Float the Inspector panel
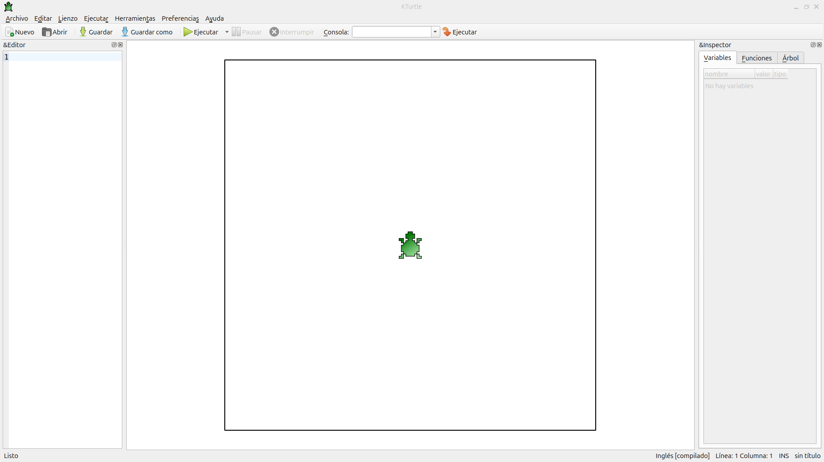The width and height of the screenshot is (824, 462). pyautogui.click(x=813, y=45)
